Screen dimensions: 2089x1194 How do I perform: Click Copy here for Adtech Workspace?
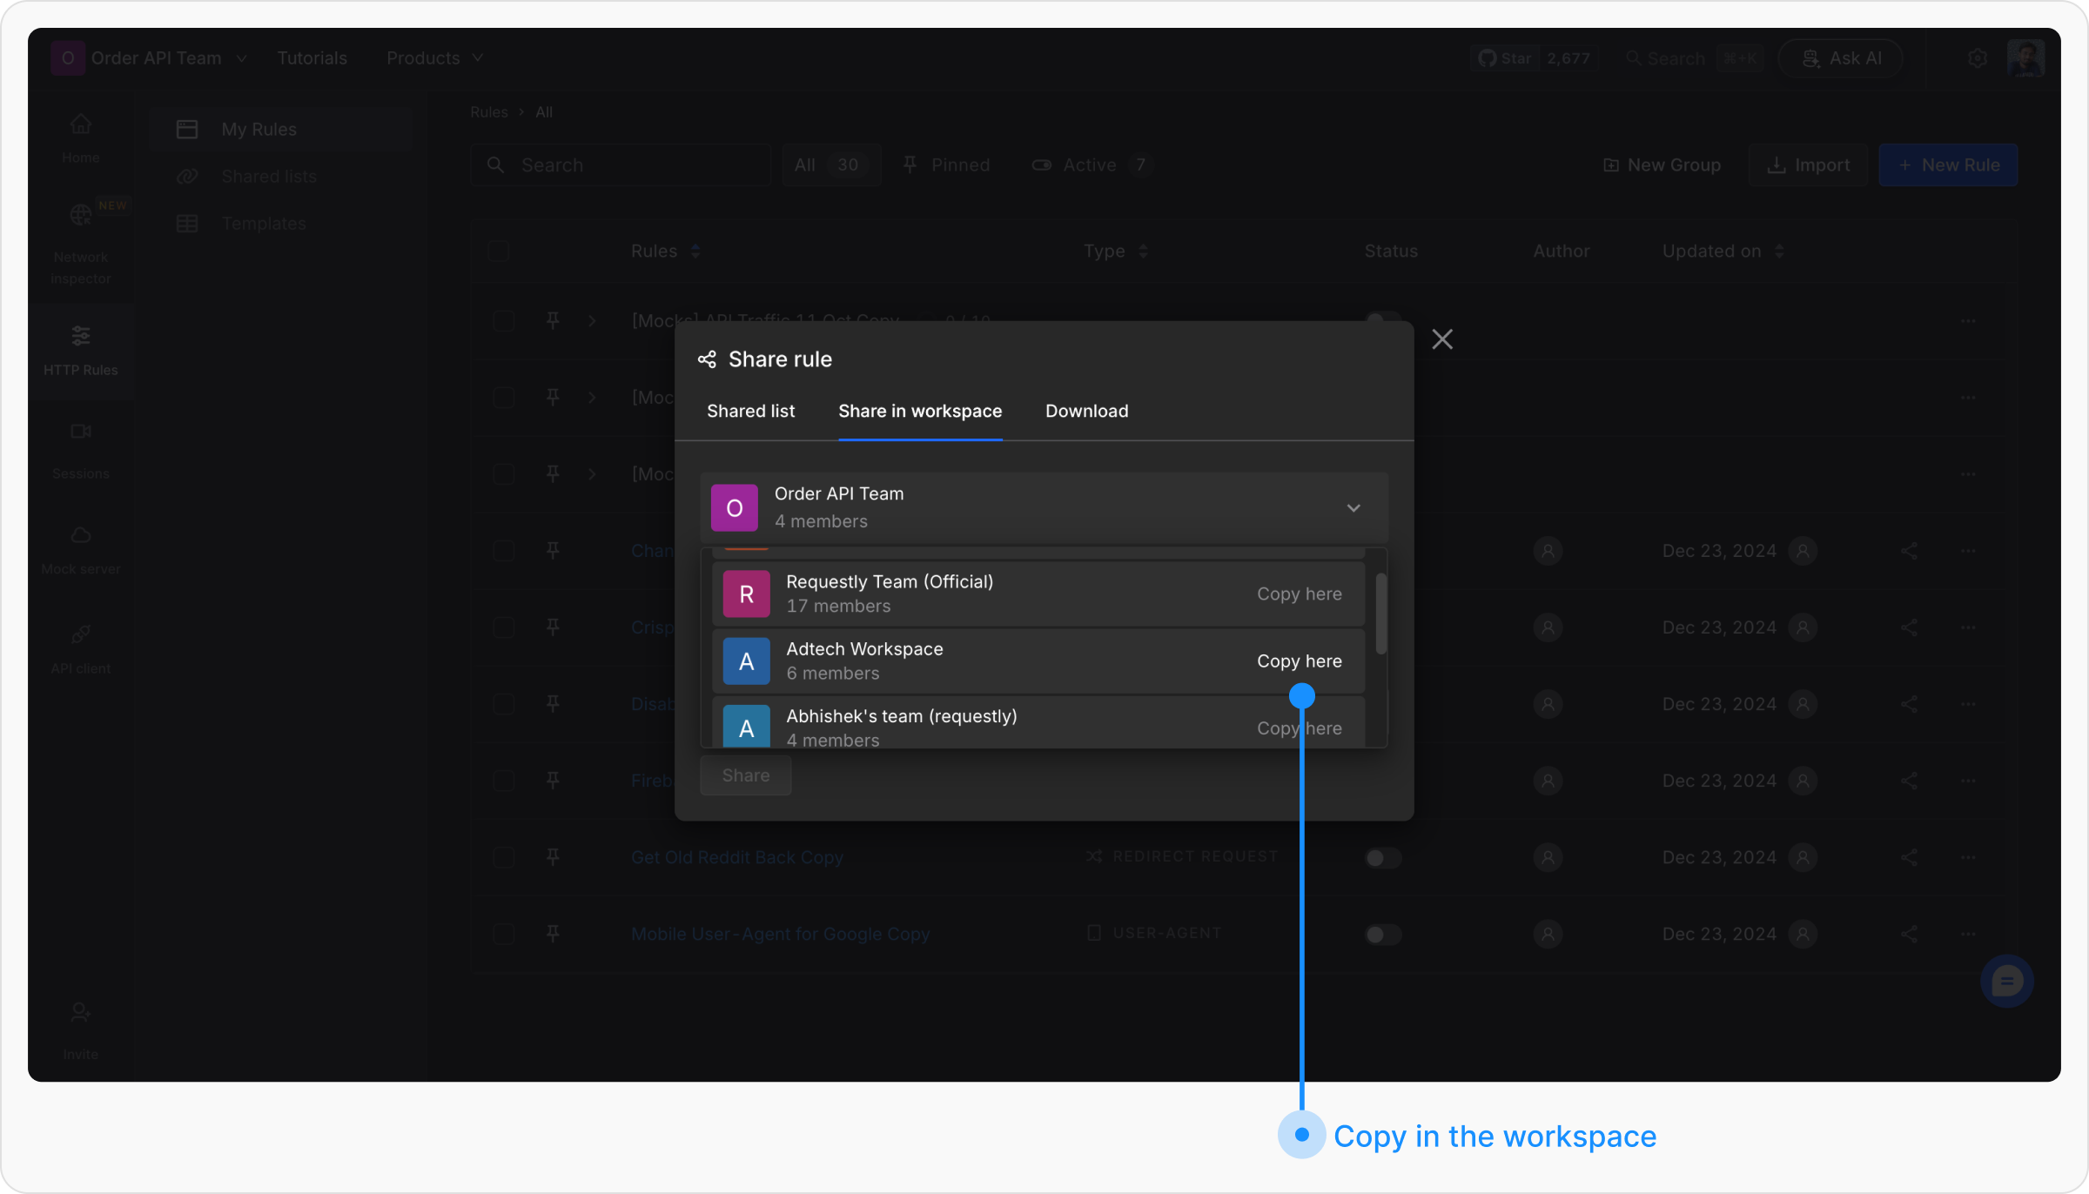[x=1299, y=661]
